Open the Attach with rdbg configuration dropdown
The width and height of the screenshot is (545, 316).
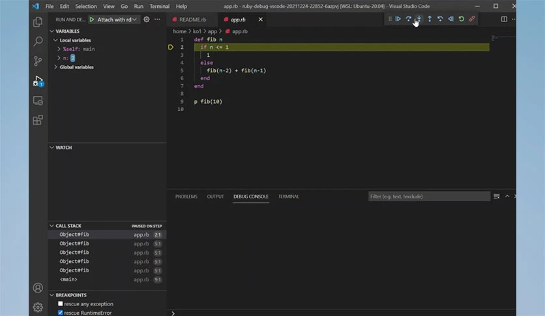pos(117,20)
